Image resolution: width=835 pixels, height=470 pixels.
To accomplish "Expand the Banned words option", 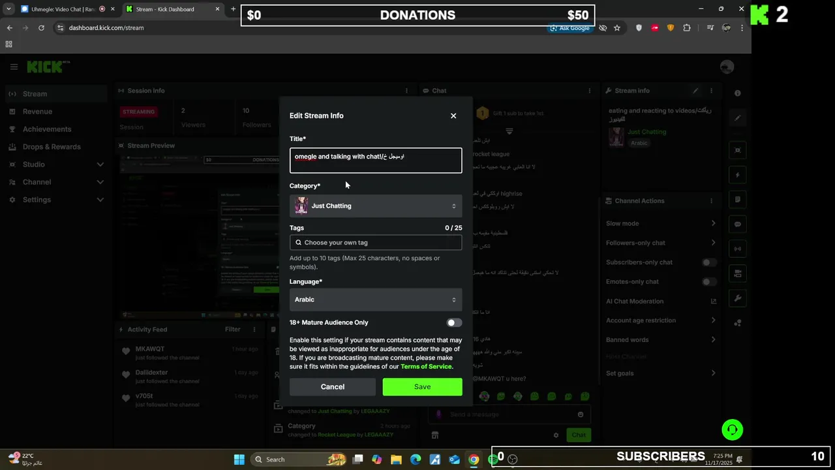I will click(661, 339).
